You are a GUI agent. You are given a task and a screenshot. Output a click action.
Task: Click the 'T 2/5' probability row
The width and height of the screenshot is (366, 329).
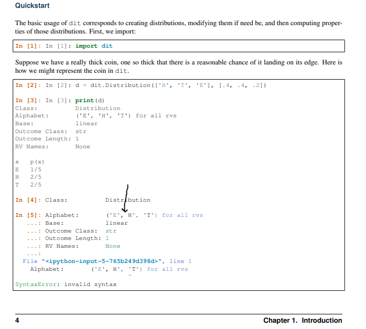coord(28,184)
